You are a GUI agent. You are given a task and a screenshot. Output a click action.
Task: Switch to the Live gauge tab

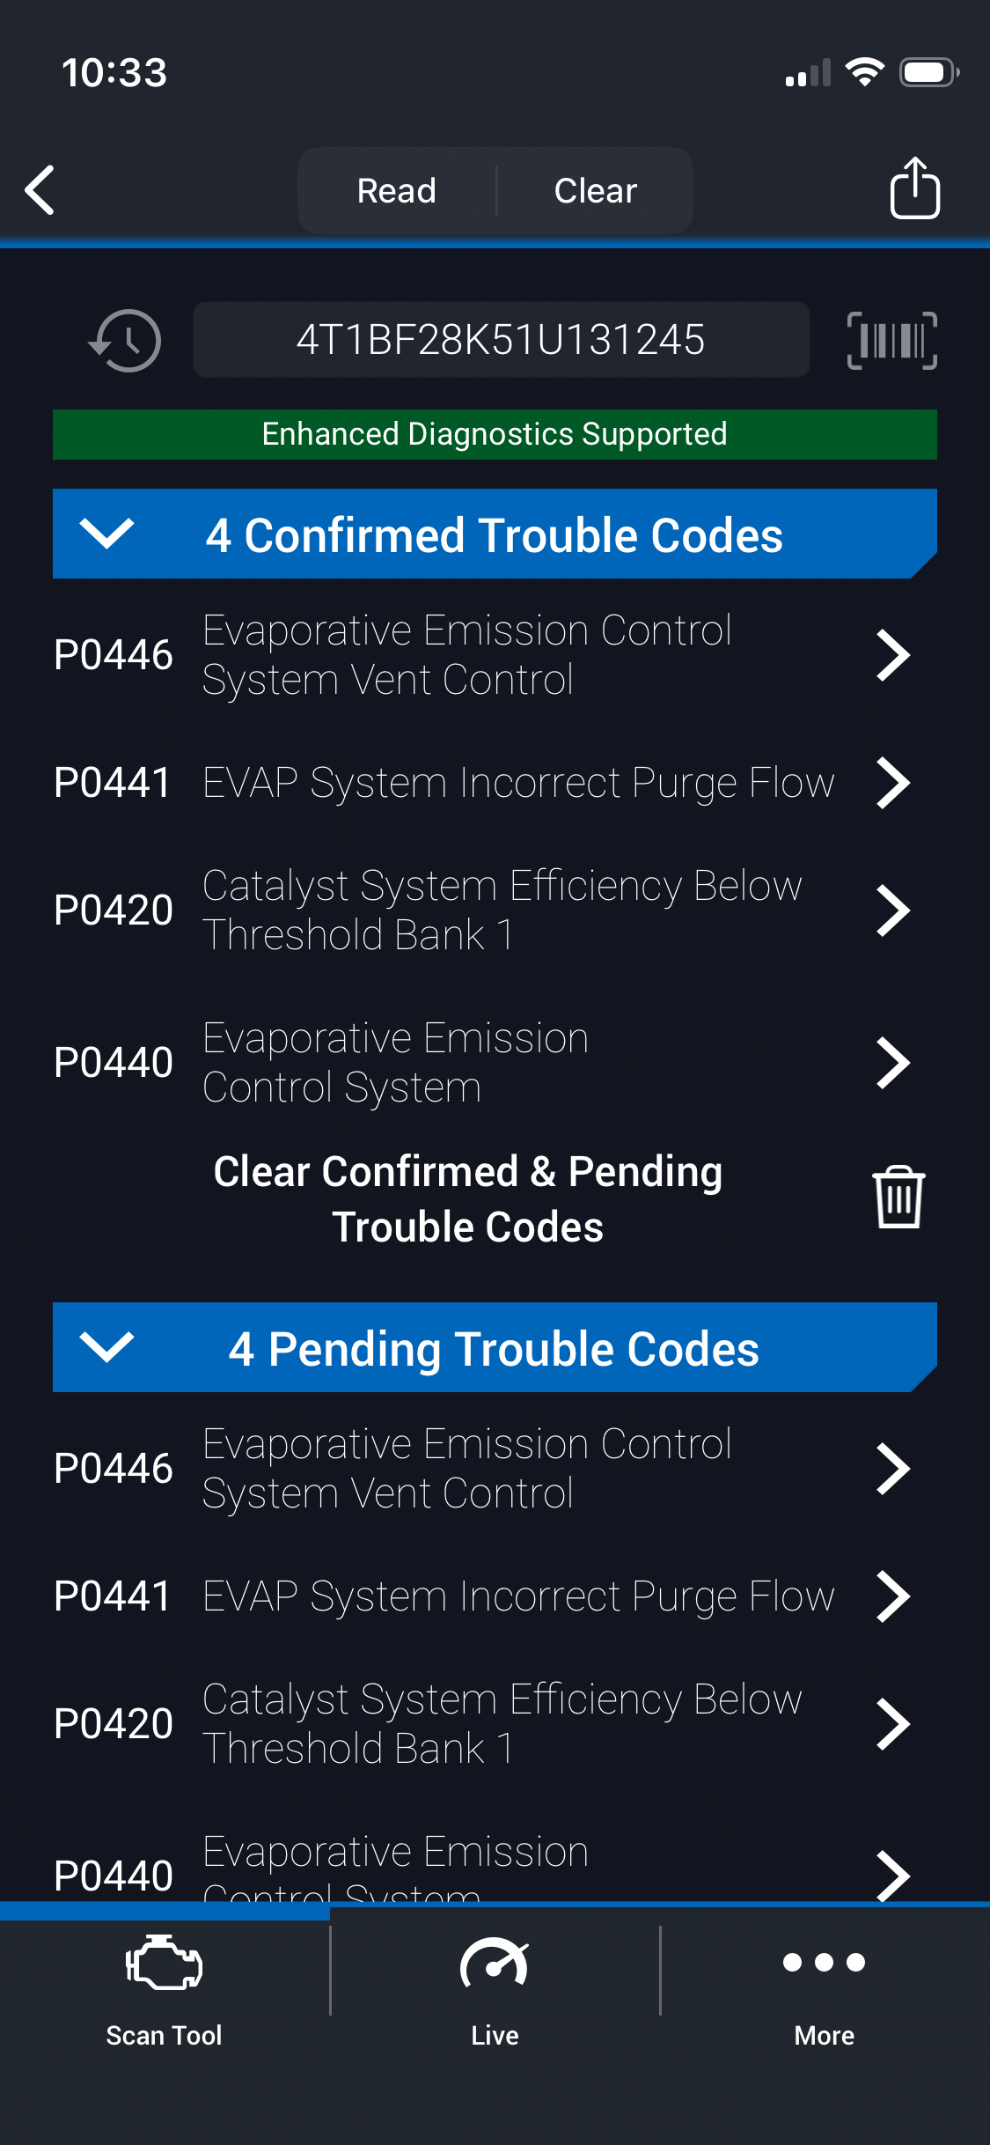coord(495,1990)
